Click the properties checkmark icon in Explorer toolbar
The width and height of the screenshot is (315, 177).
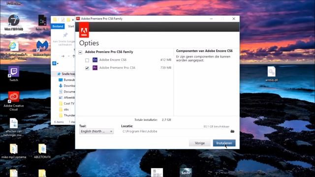(63, 20)
